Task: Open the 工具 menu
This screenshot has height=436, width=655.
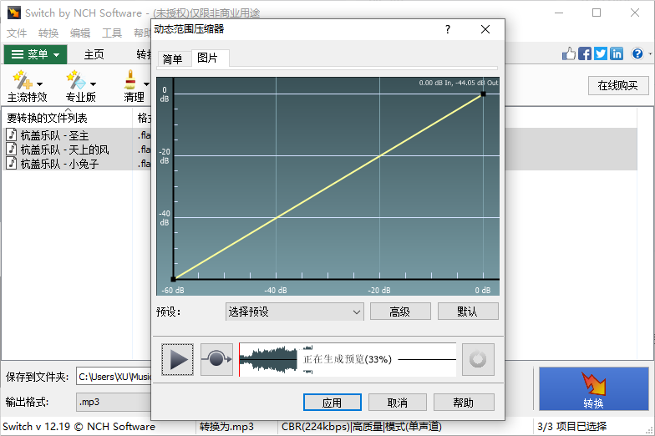Action: coord(112,33)
